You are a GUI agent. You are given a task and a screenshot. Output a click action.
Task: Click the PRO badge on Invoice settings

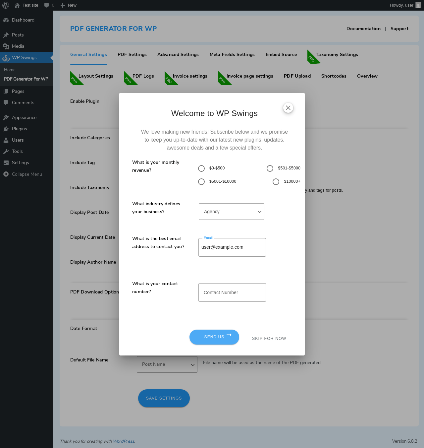[169, 80]
